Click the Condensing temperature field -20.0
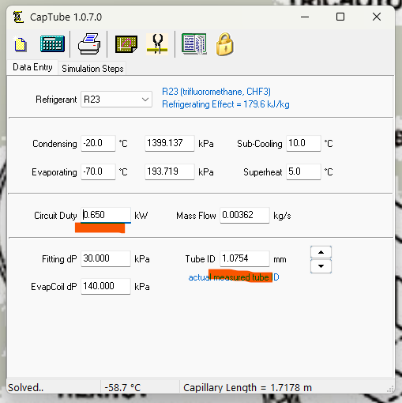The width and height of the screenshot is (402, 403). click(98, 143)
